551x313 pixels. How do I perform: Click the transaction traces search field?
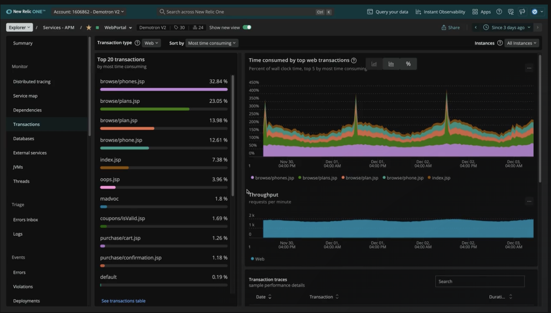point(479,281)
